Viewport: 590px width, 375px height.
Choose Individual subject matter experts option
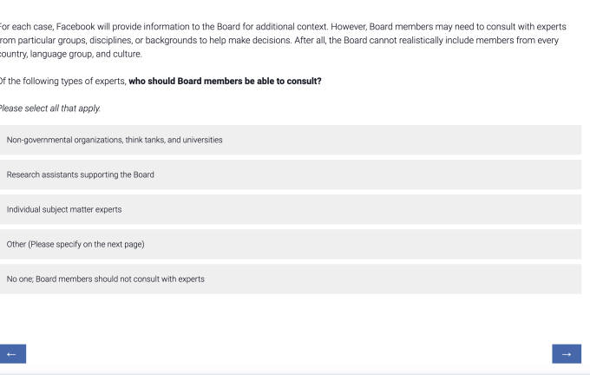290,209
